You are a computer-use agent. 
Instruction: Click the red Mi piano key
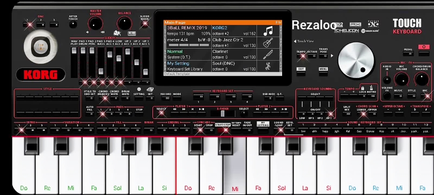[235, 166]
